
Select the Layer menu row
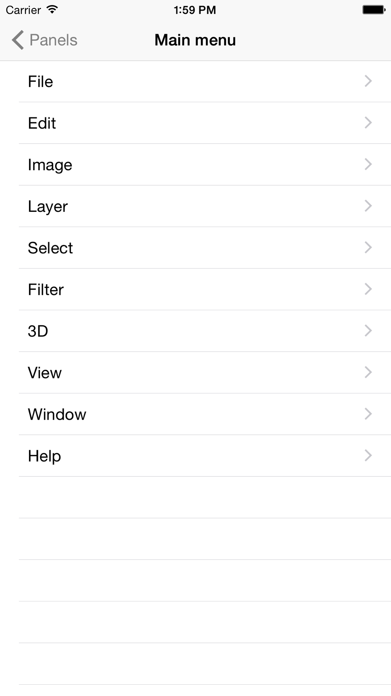[x=195, y=206]
